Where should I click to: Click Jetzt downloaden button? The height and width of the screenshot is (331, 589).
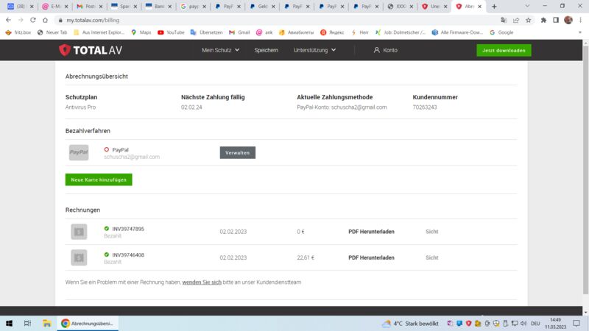pyautogui.click(x=504, y=50)
